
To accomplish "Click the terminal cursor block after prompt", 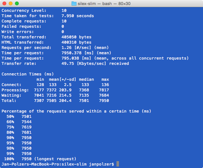I will (x=118, y=164).
